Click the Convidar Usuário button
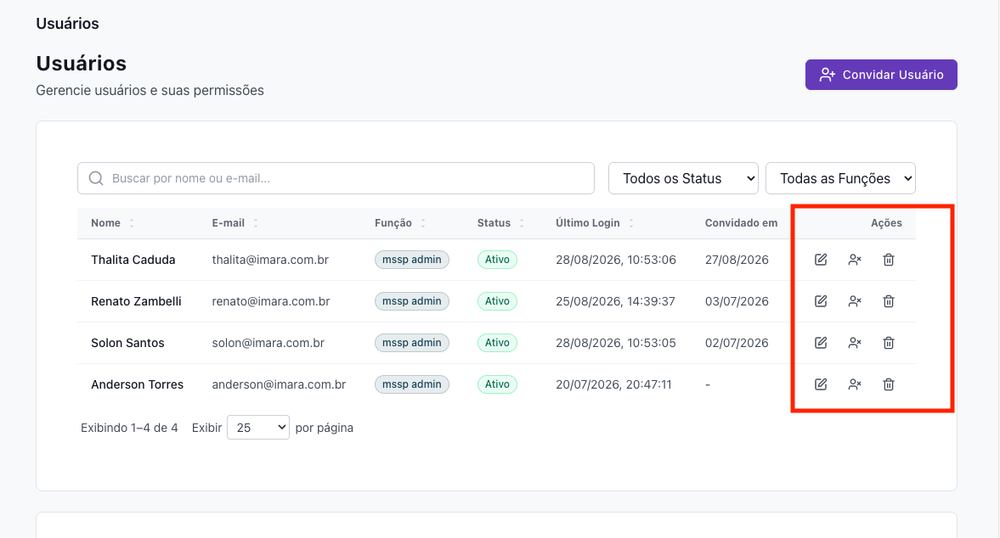 point(881,75)
